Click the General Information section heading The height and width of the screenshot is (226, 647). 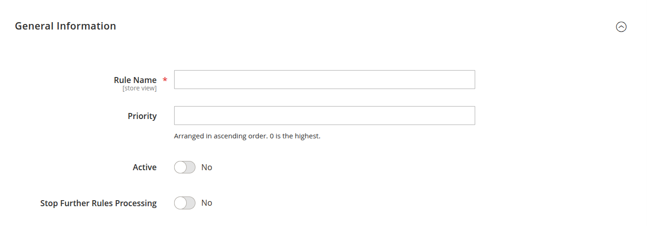pos(65,26)
